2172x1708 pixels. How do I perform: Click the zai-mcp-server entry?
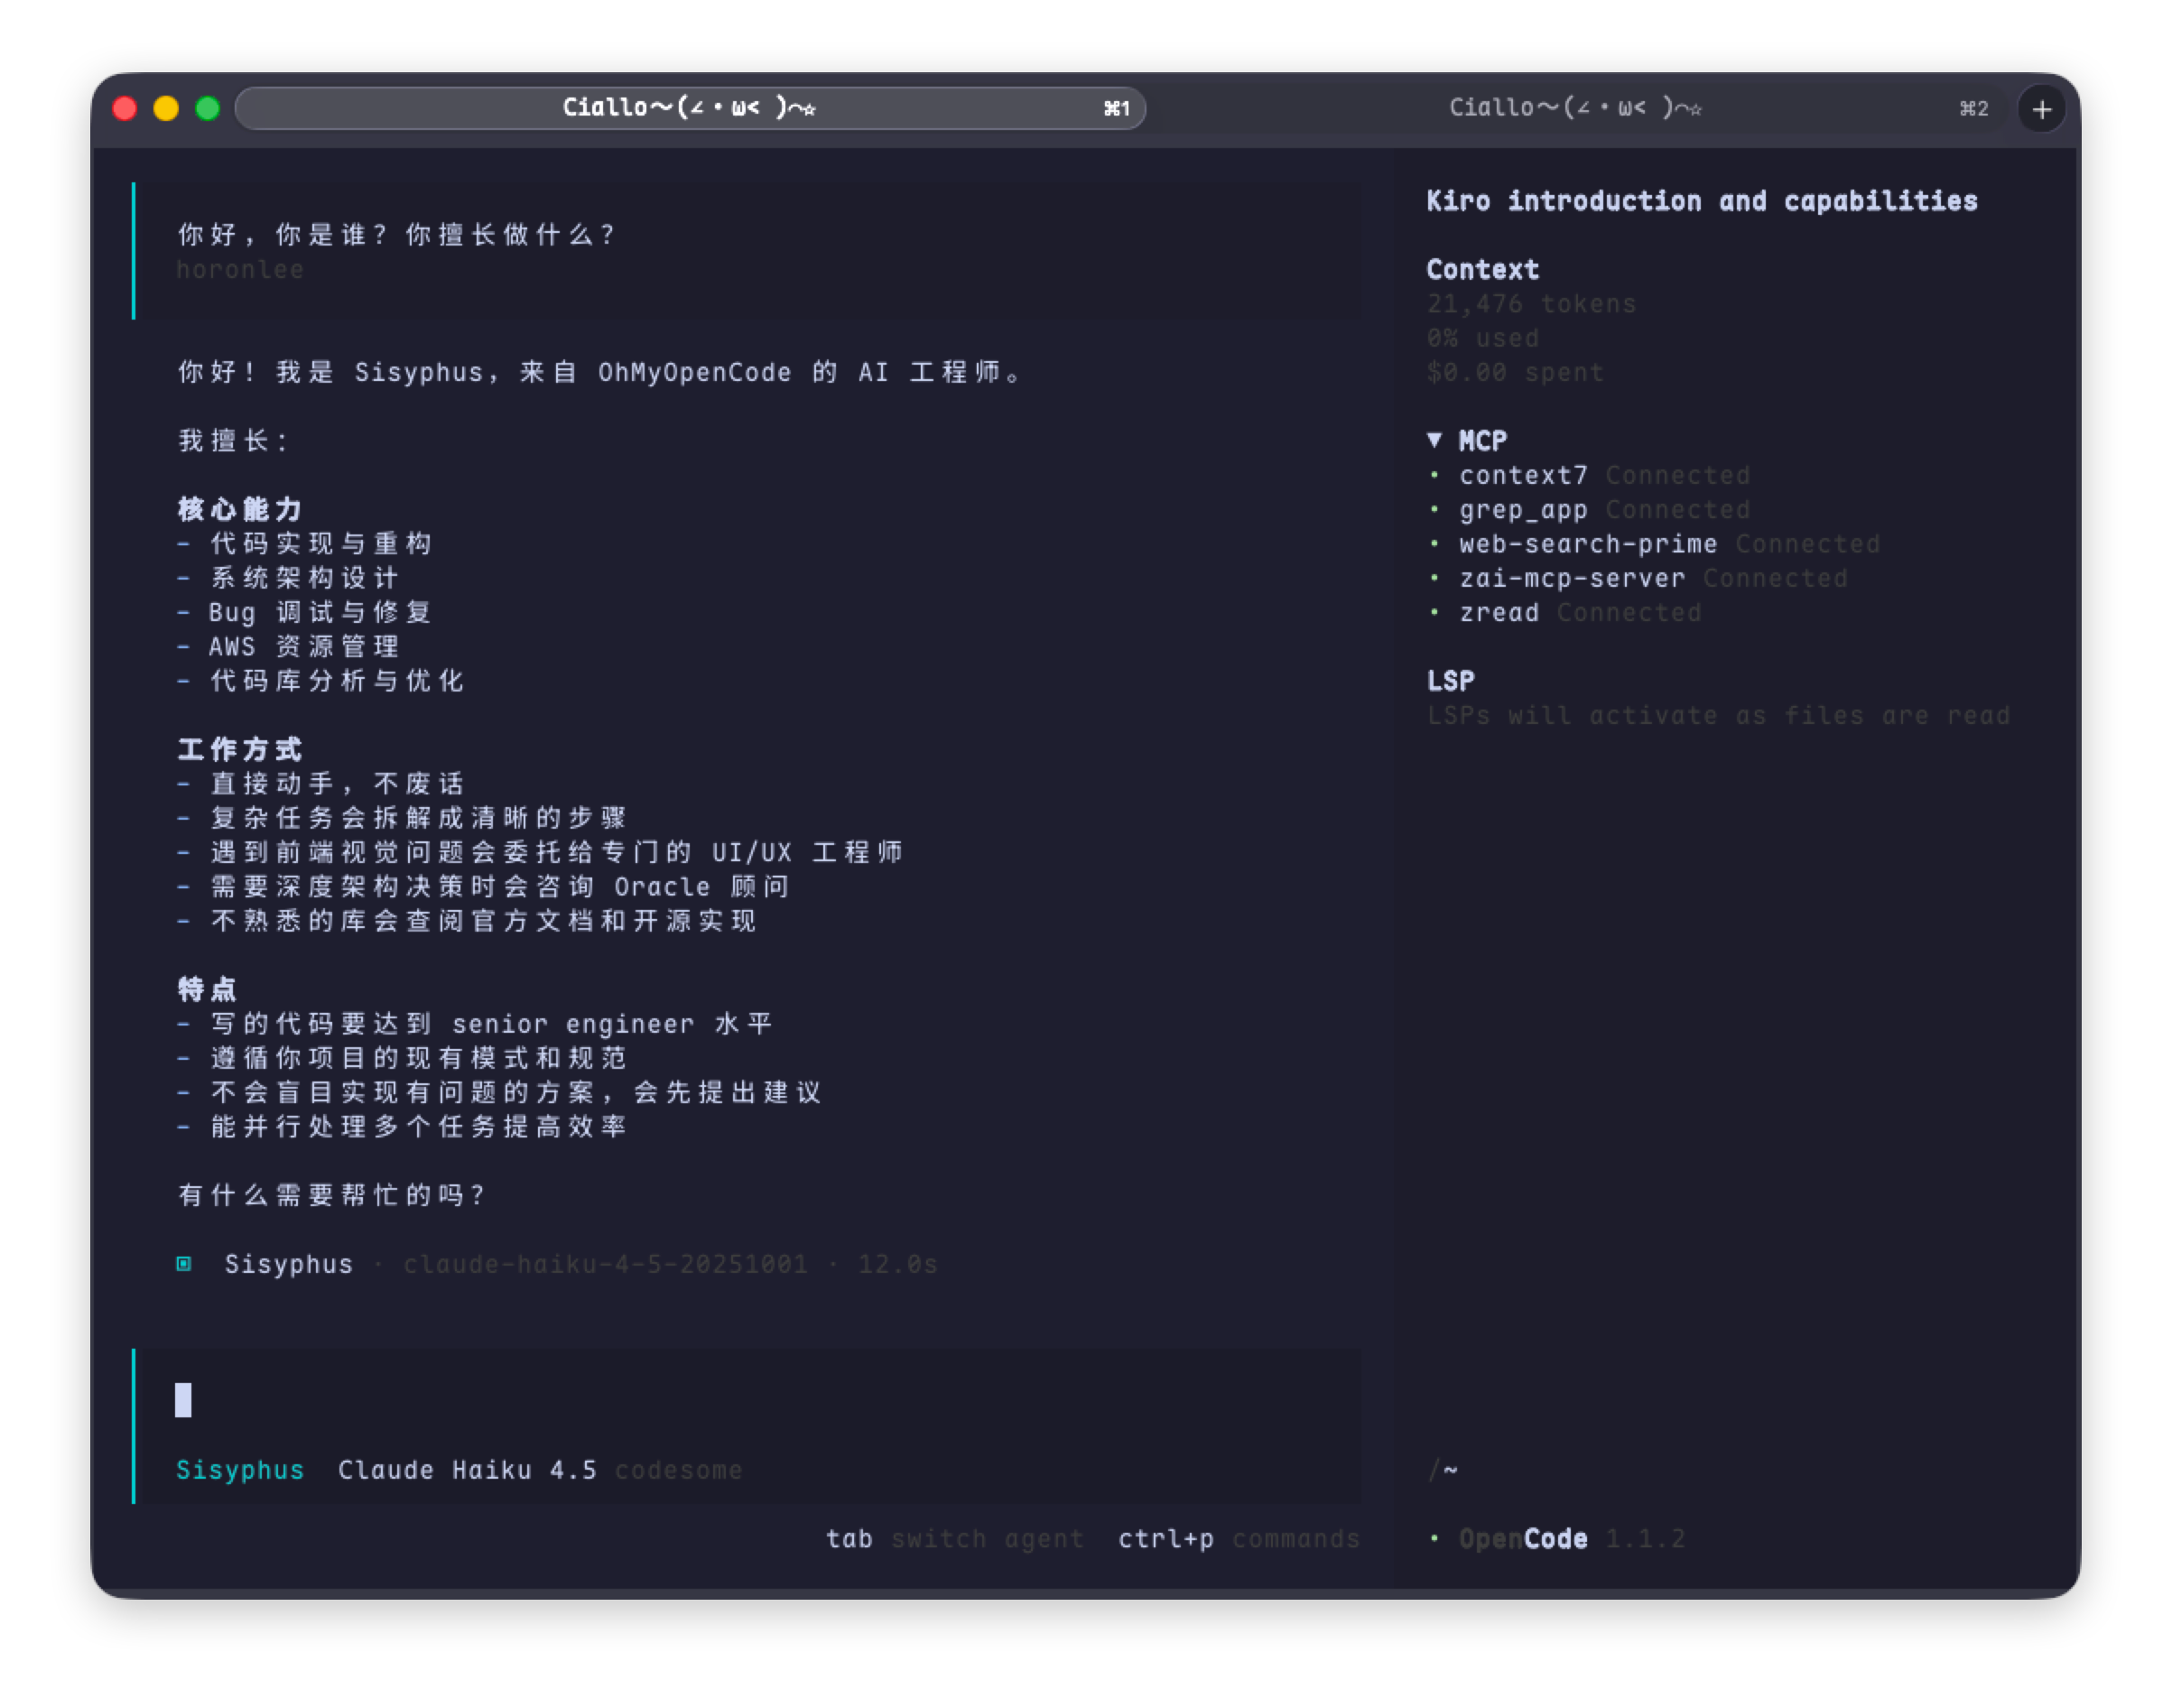coord(1571,578)
